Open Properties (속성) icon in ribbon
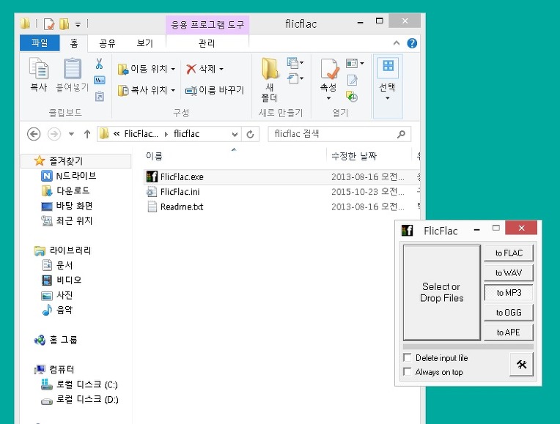Viewport: 560px width, 424px height. [x=328, y=79]
